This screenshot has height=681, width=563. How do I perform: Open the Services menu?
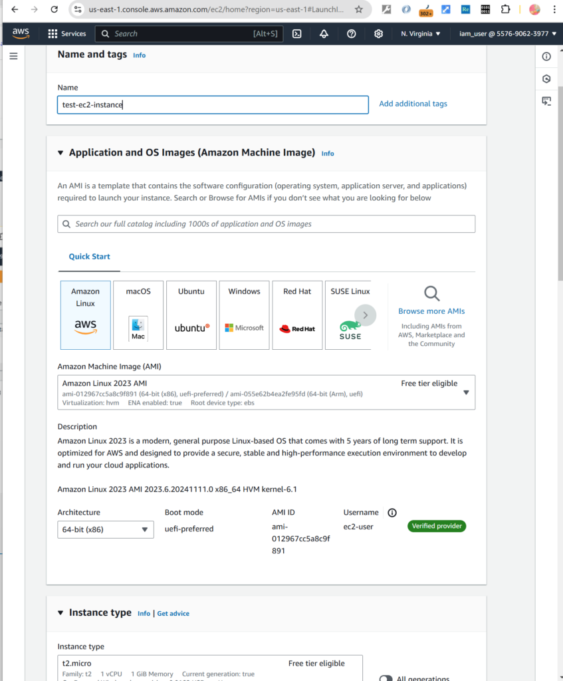[66, 34]
